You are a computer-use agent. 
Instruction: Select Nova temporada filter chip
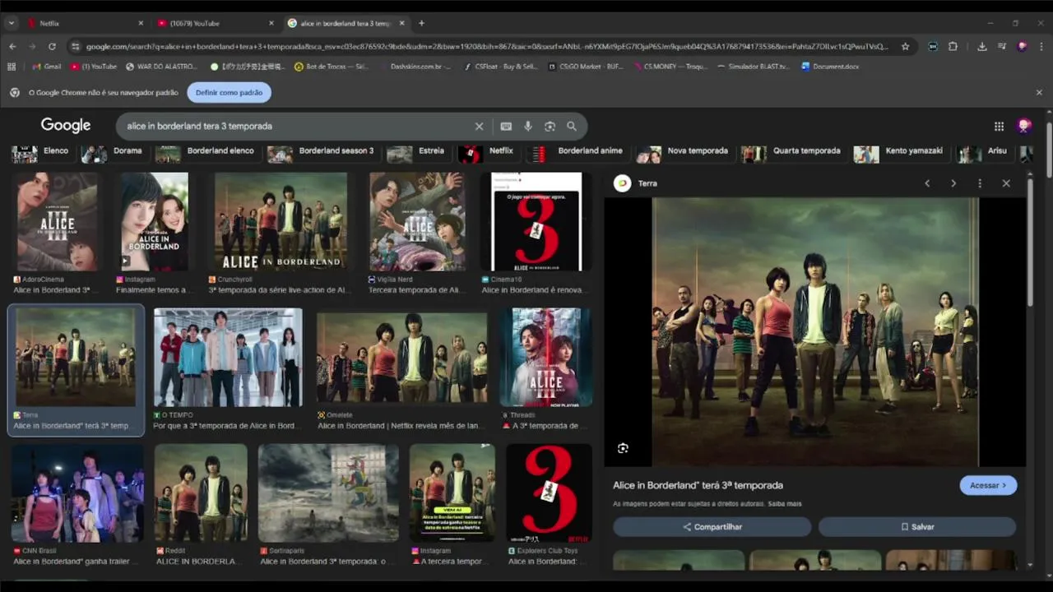(x=683, y=151)
